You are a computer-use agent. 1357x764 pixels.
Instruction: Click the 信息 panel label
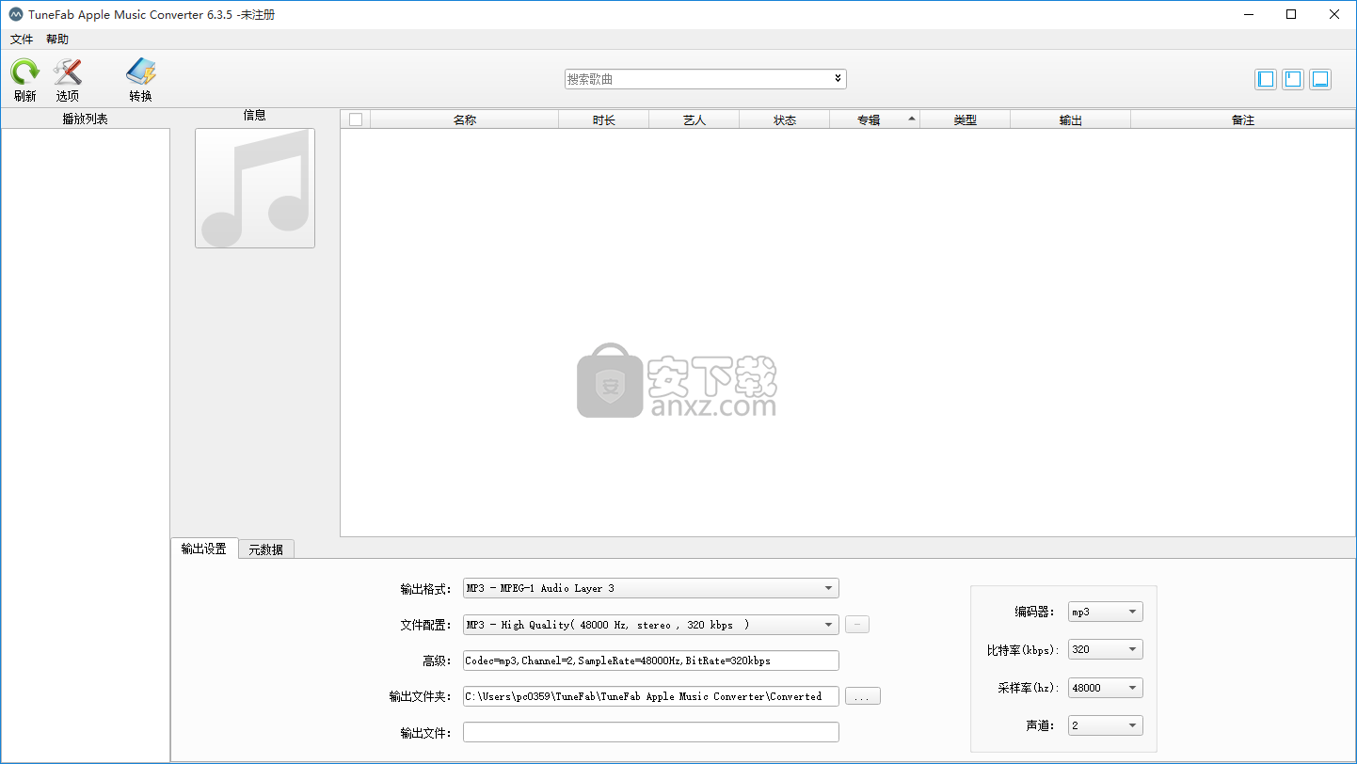(255, 115)
